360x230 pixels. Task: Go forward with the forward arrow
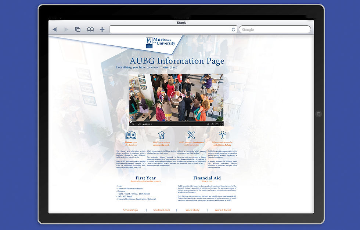pyautogui.click(x=66, y=29)
